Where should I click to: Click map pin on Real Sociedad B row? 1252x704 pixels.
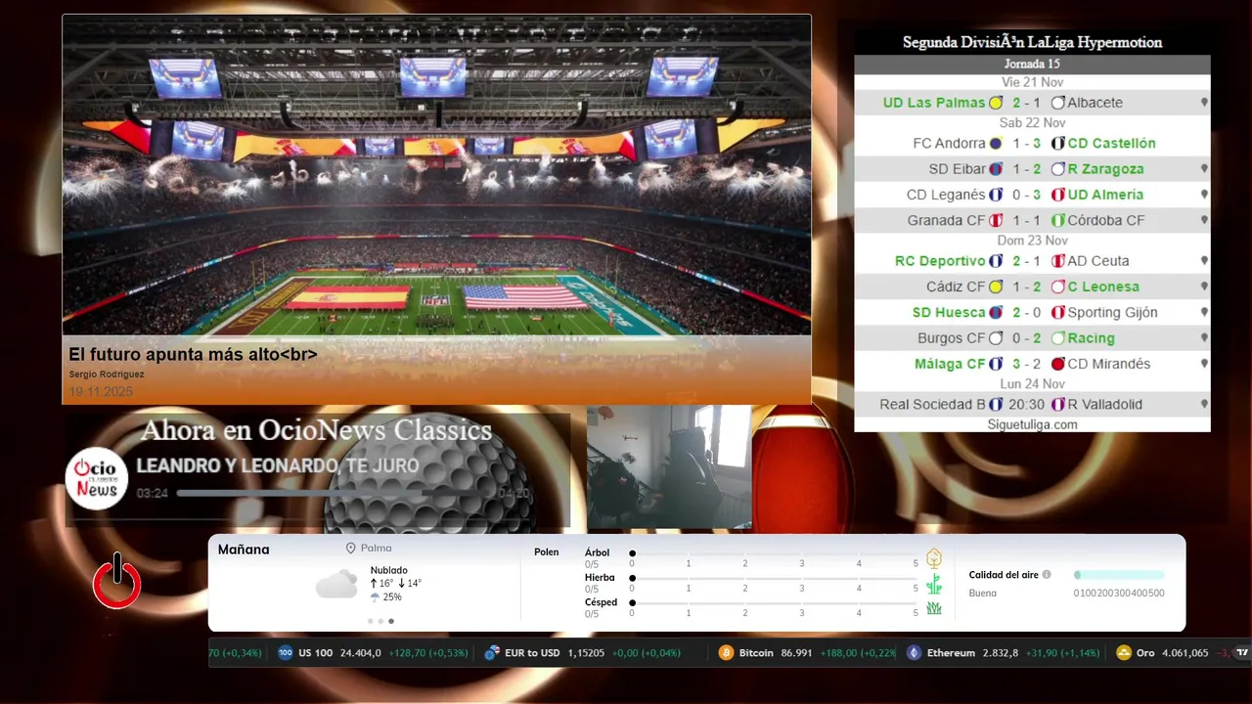click(x=1204, y=404)
